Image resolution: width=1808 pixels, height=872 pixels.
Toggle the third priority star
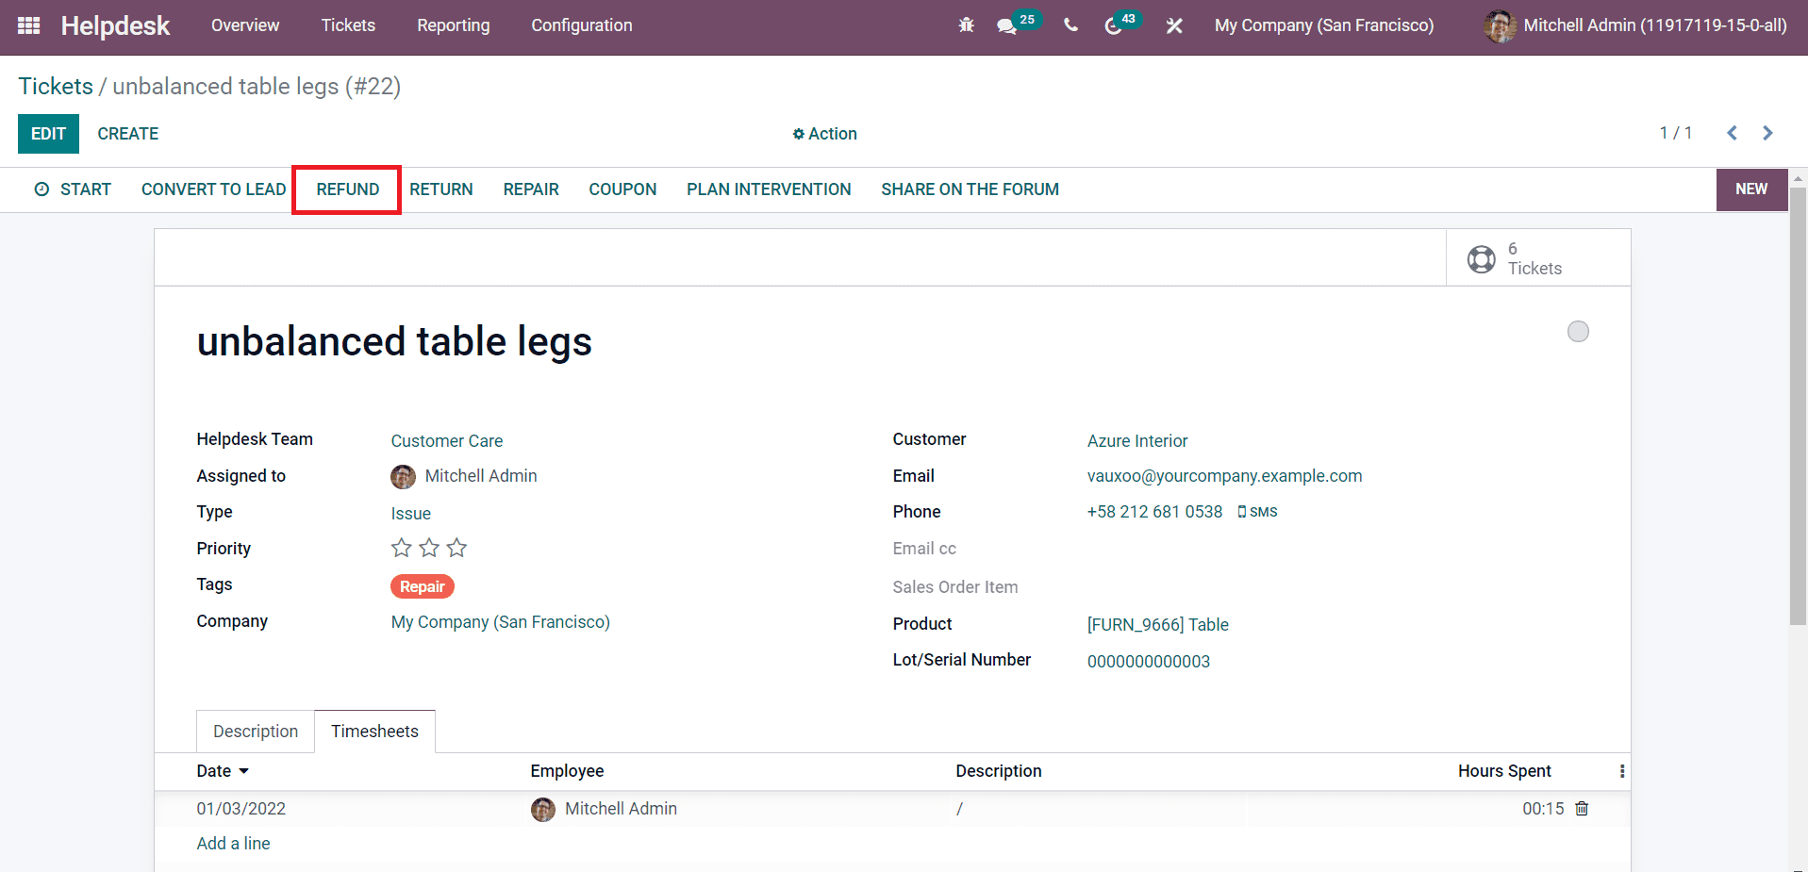[456, 547]
